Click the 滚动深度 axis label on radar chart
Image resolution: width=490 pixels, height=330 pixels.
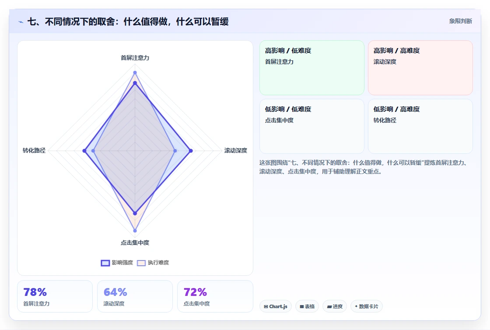[236, 150]
